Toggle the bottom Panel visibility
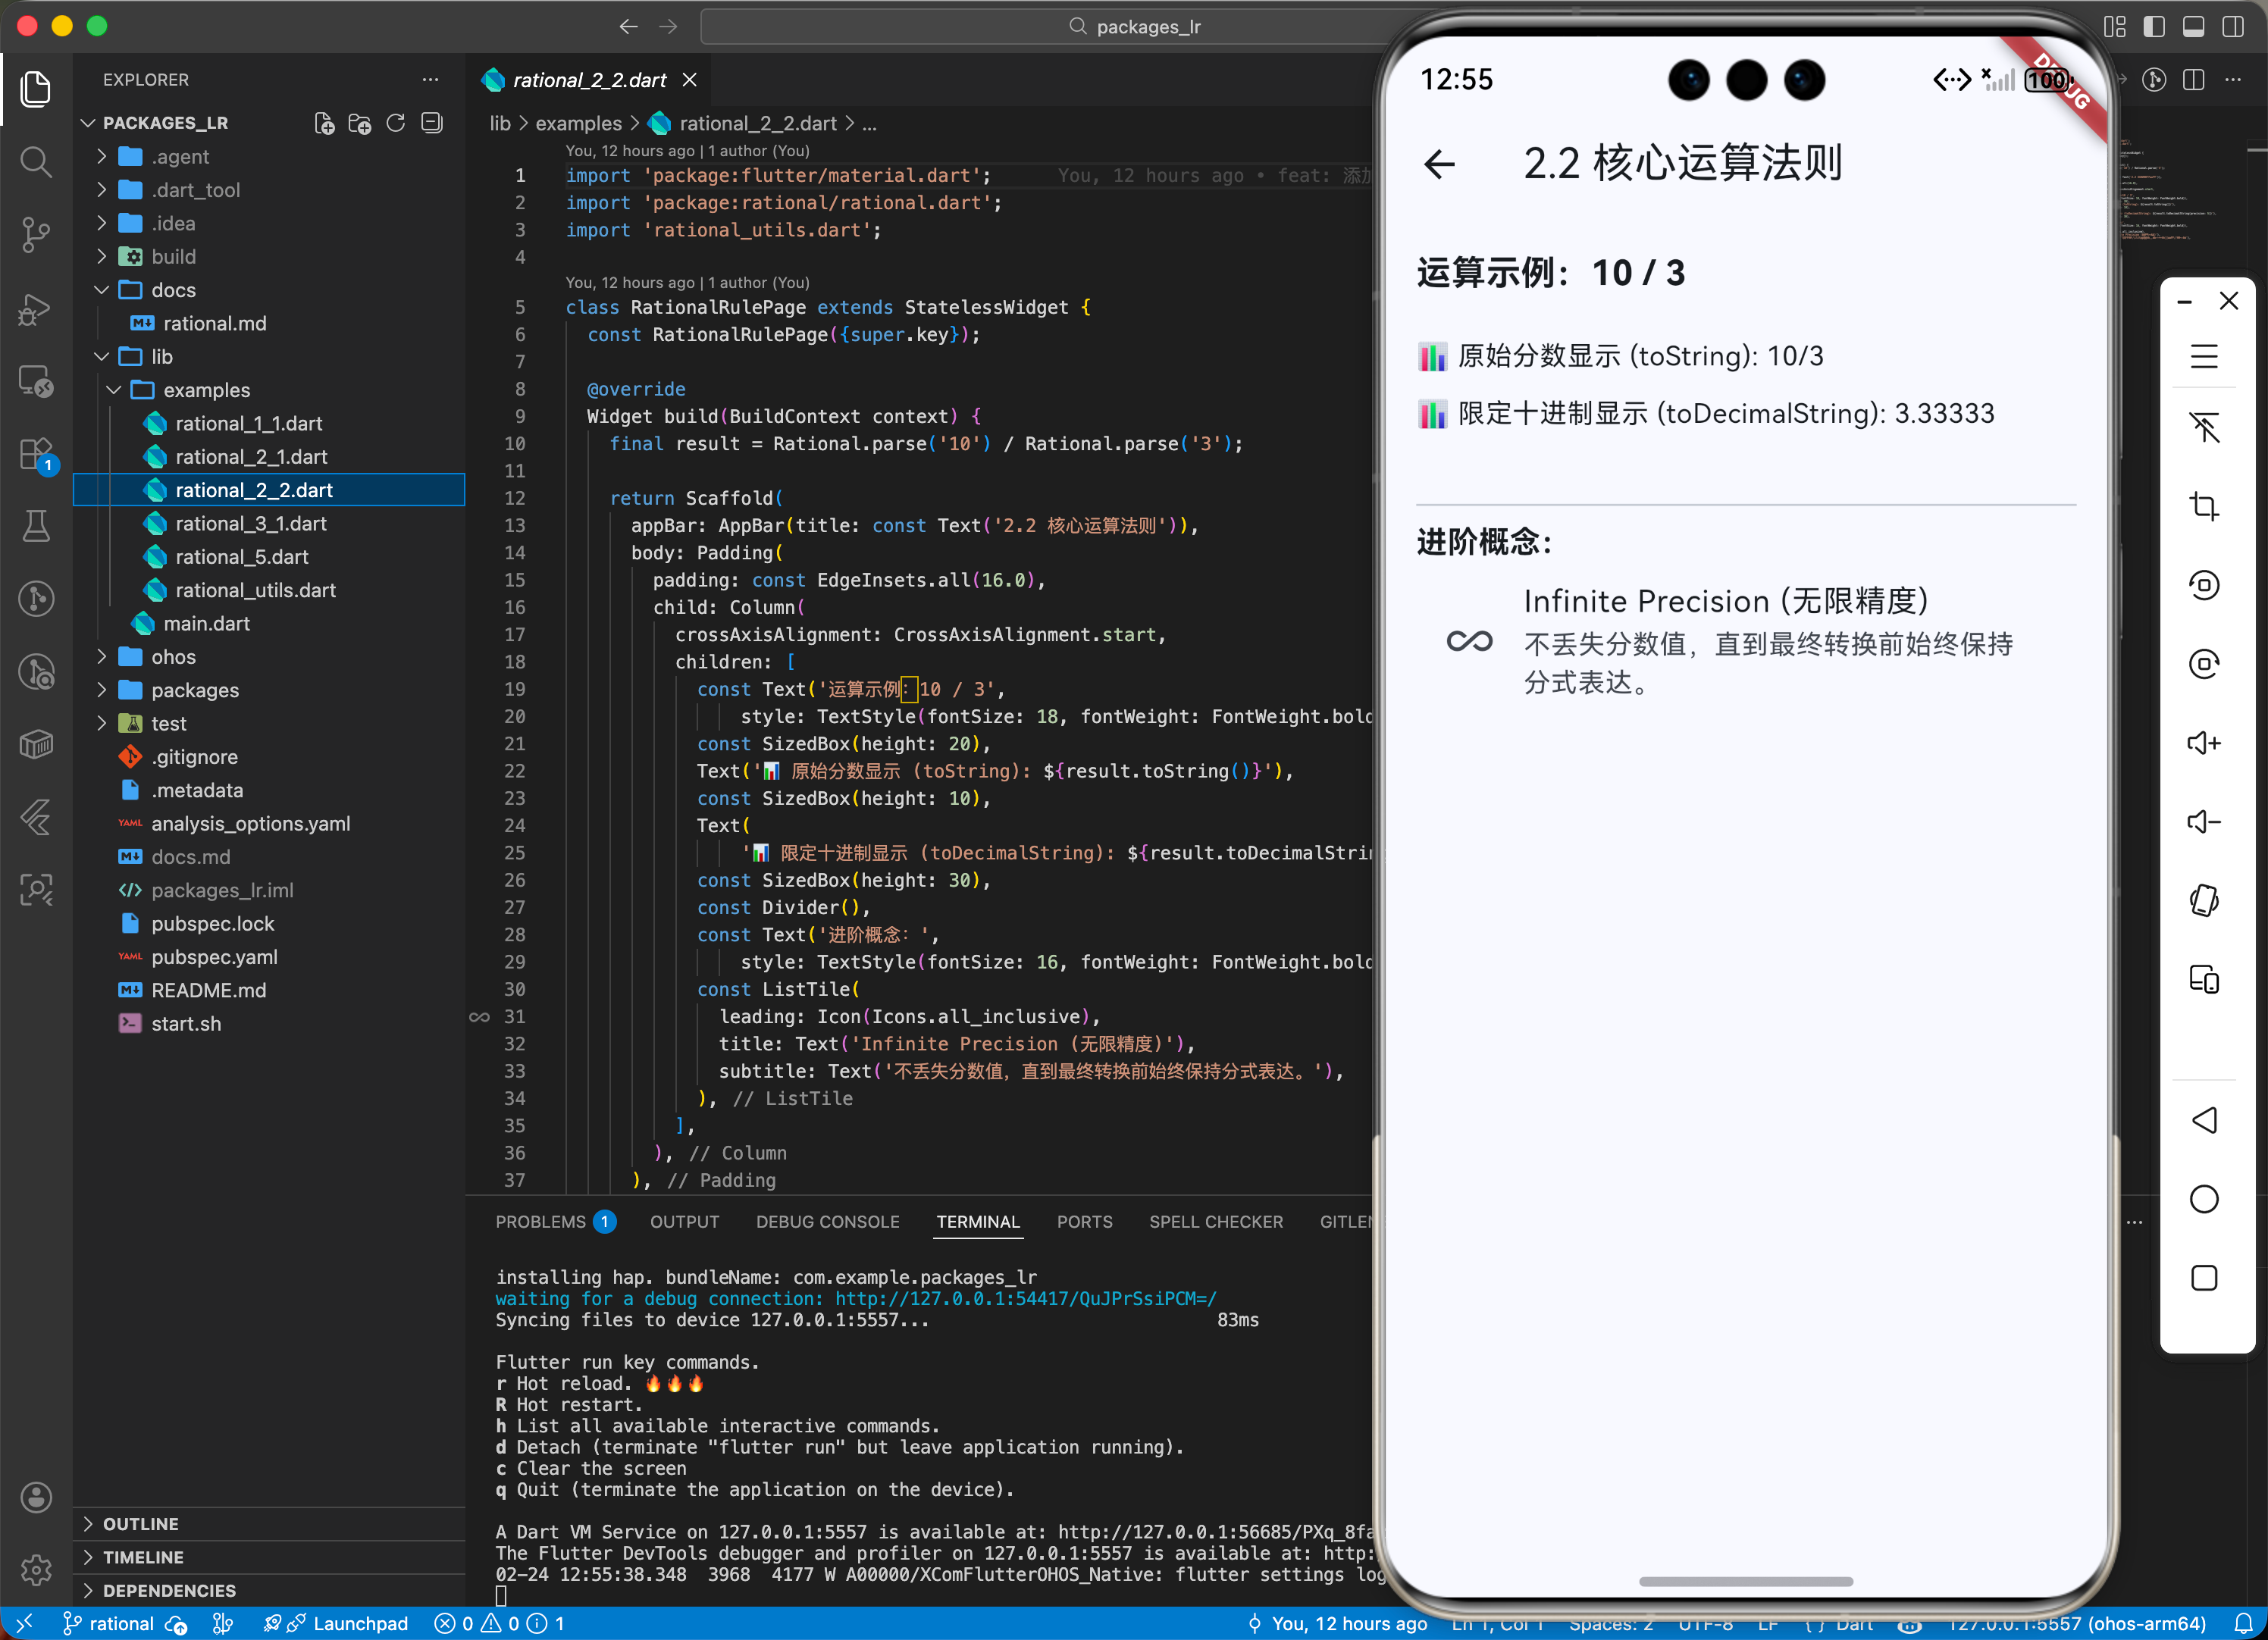Image resolution: width=2268 pixels, height=1640 pixels. [x=2195, y=27]
